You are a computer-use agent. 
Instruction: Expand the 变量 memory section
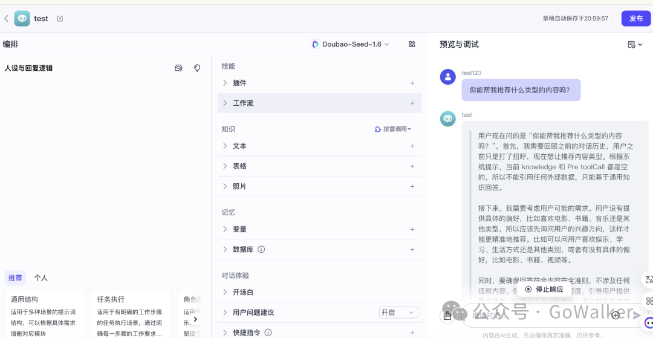(225, 229)
